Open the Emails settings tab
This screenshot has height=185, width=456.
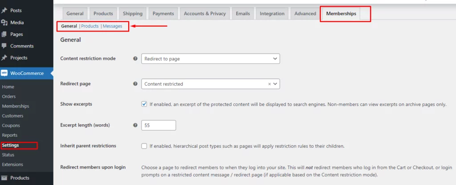click(243, 14)
